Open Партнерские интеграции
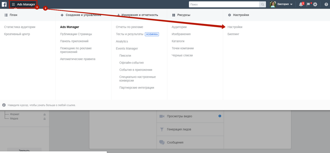This screenshot has width=330, height=153. click(x=137, y=88)
